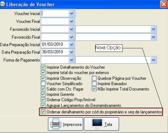
Task: Toggle Imprimir Gerente checkbox
Action: (x=43, y=94)
